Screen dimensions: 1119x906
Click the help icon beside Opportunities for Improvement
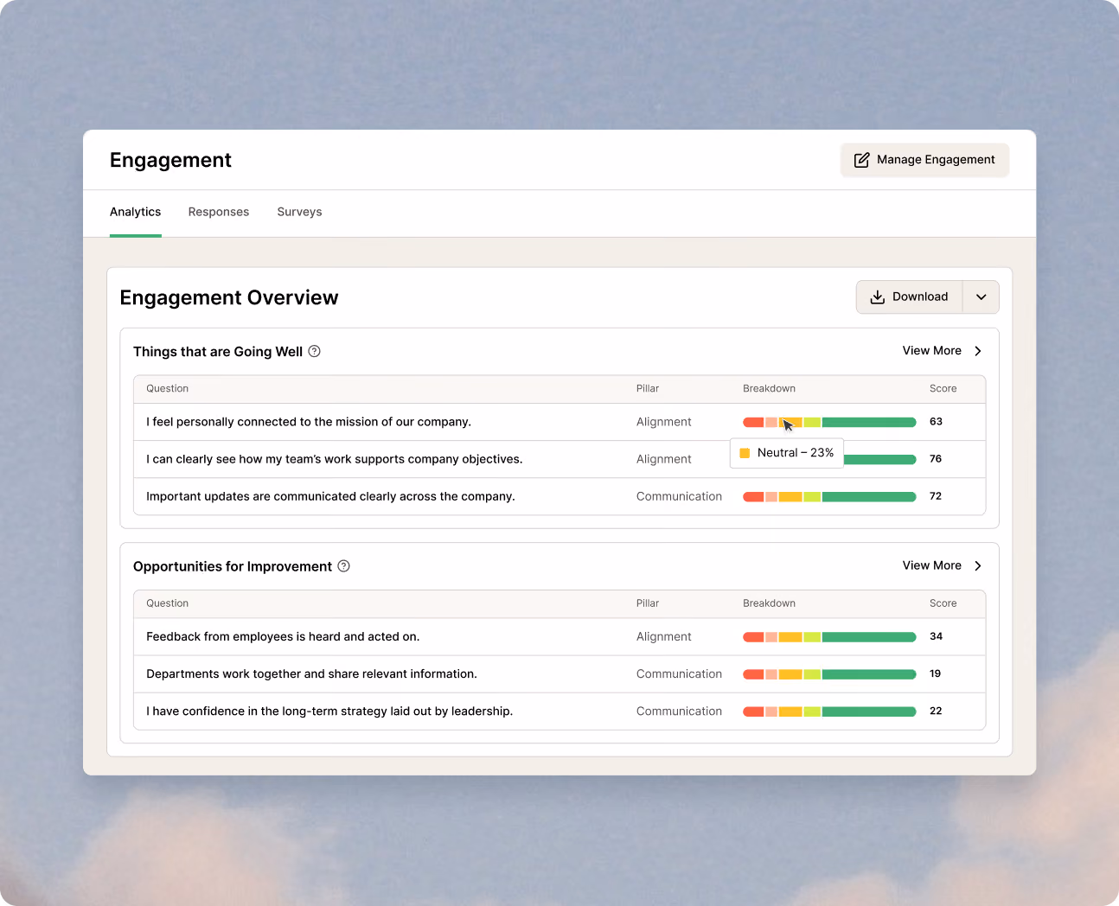[x=343, y=566]
